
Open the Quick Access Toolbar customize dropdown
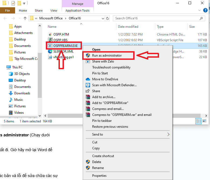click(x=24, y=4)
